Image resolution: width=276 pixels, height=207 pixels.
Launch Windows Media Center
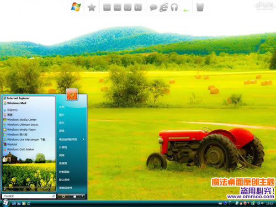click(x=20, y=120)
